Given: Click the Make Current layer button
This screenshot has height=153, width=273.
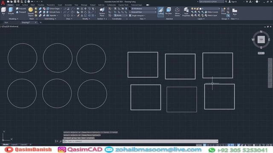Looking at the screenshot, I should click(x=211, y=12).
